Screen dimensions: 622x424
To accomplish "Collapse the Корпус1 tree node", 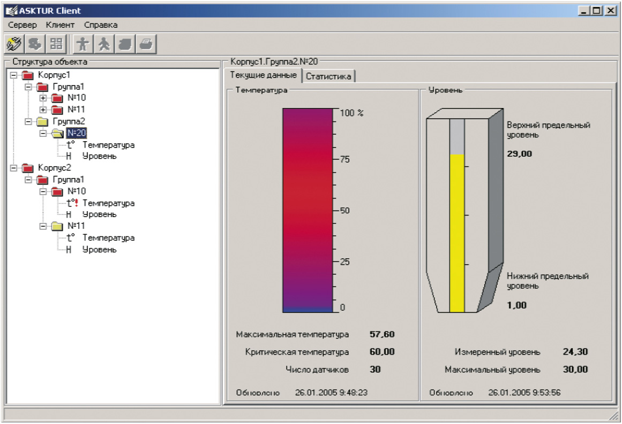I will tap(13, 75).
